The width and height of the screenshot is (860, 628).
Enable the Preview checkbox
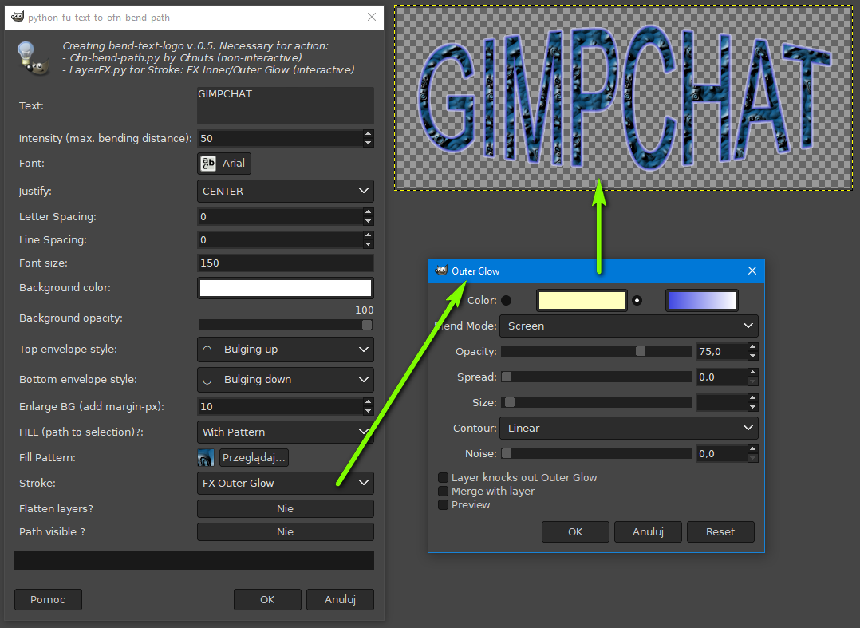(x=444, y=504)
